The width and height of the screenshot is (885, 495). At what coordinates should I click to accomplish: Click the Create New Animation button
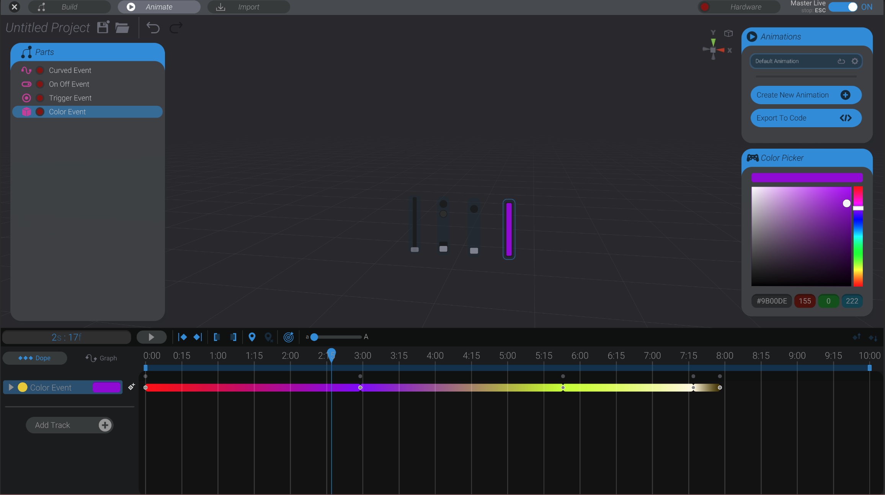click(x=805, y=95)
